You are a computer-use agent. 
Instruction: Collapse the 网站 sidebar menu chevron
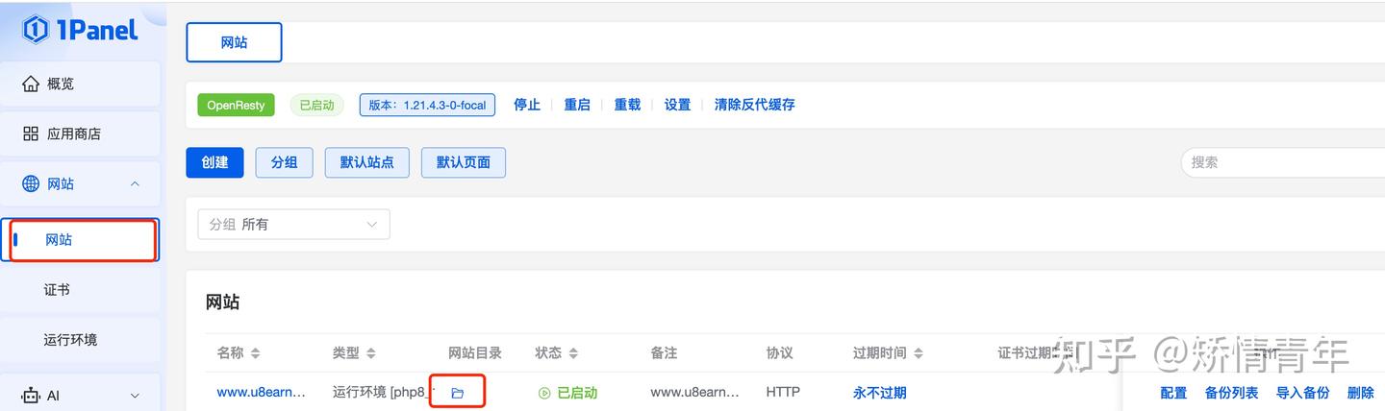coord(135,183)
